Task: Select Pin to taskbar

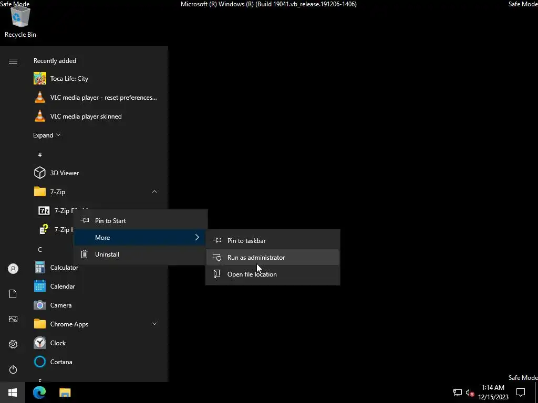Action: click(273, 240)
